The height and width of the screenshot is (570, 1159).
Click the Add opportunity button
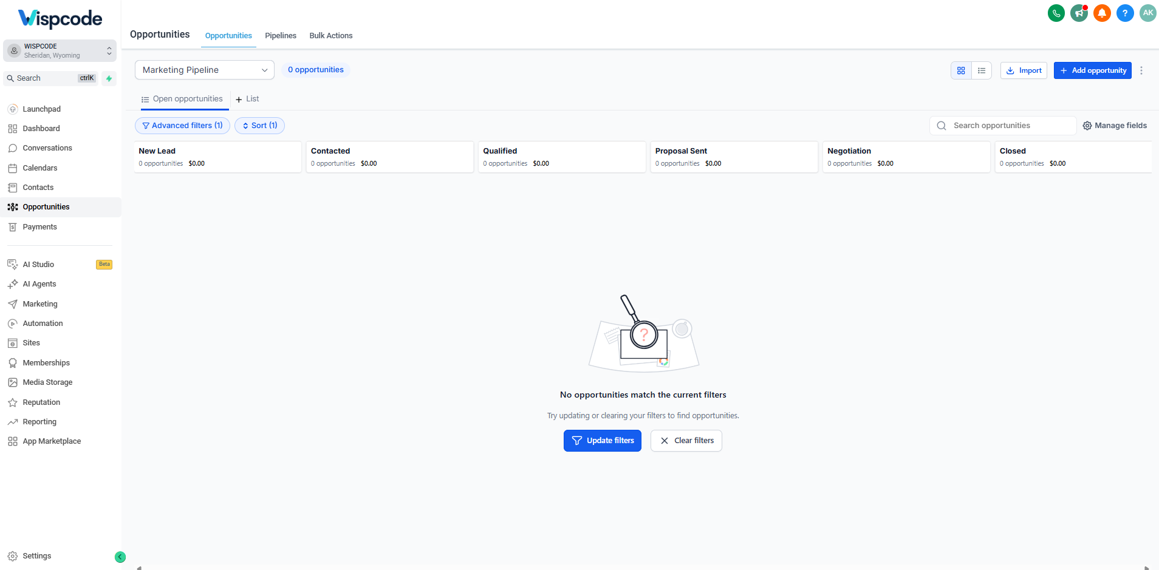pyautogui.click(x=1092, y=70)
